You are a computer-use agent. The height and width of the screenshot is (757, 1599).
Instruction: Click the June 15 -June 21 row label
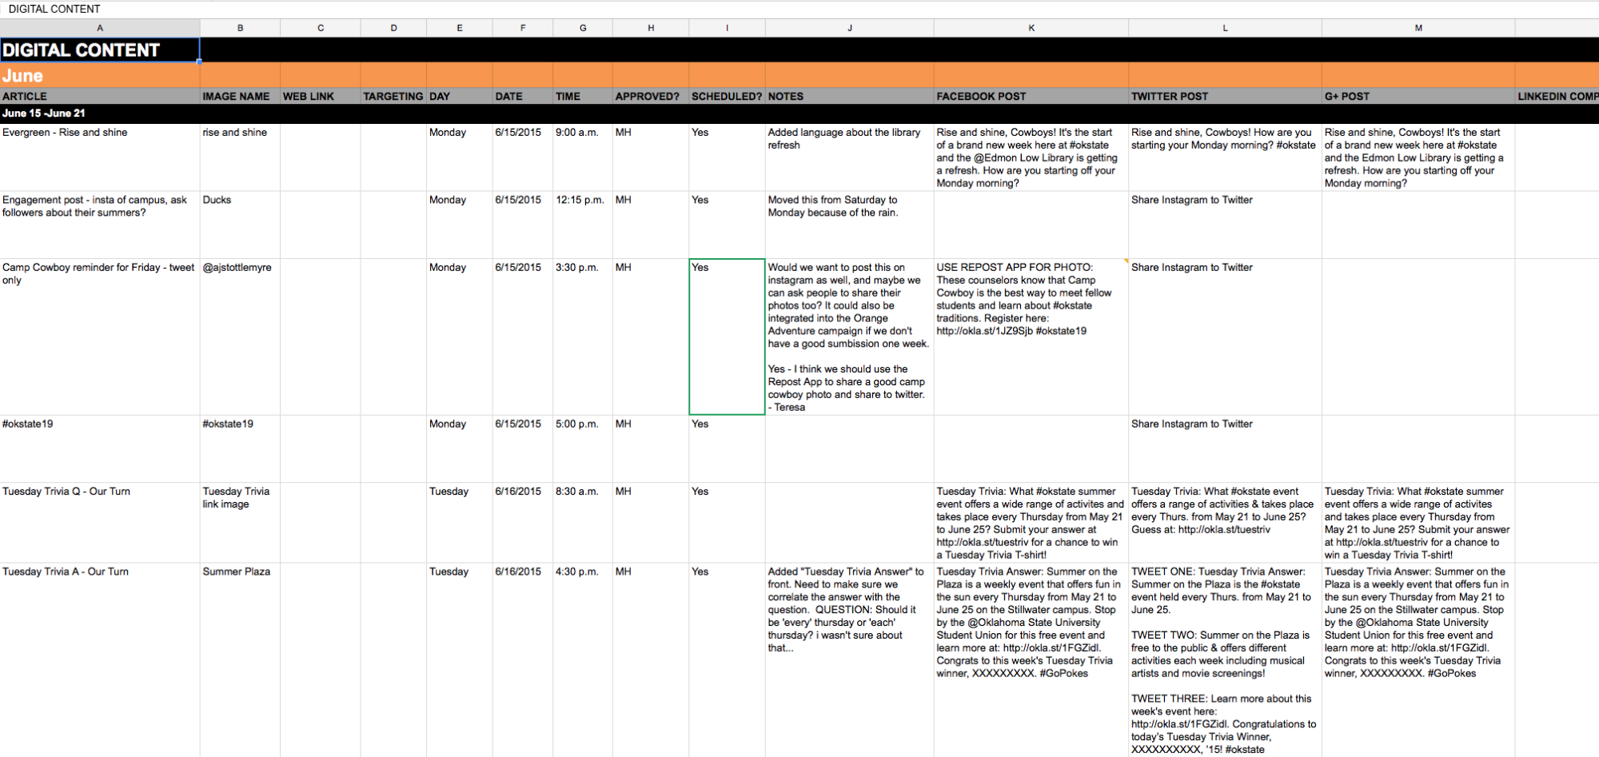pos(44,114)
